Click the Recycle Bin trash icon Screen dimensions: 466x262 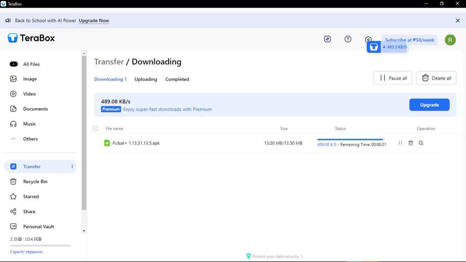pos(13,182)
